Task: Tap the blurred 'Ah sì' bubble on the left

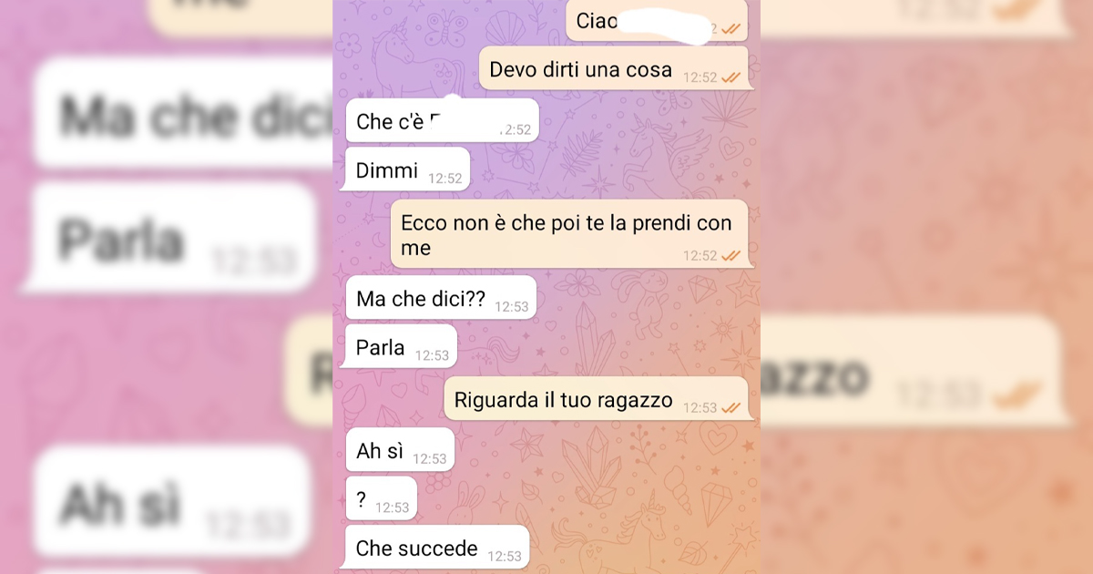Action: click(x=169, y=503)
